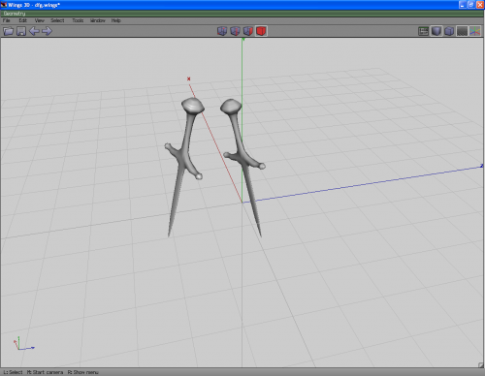Open preferences panel icon in toolbar
This screenshot has height=376, width=485.
click(x=423, y=31)
